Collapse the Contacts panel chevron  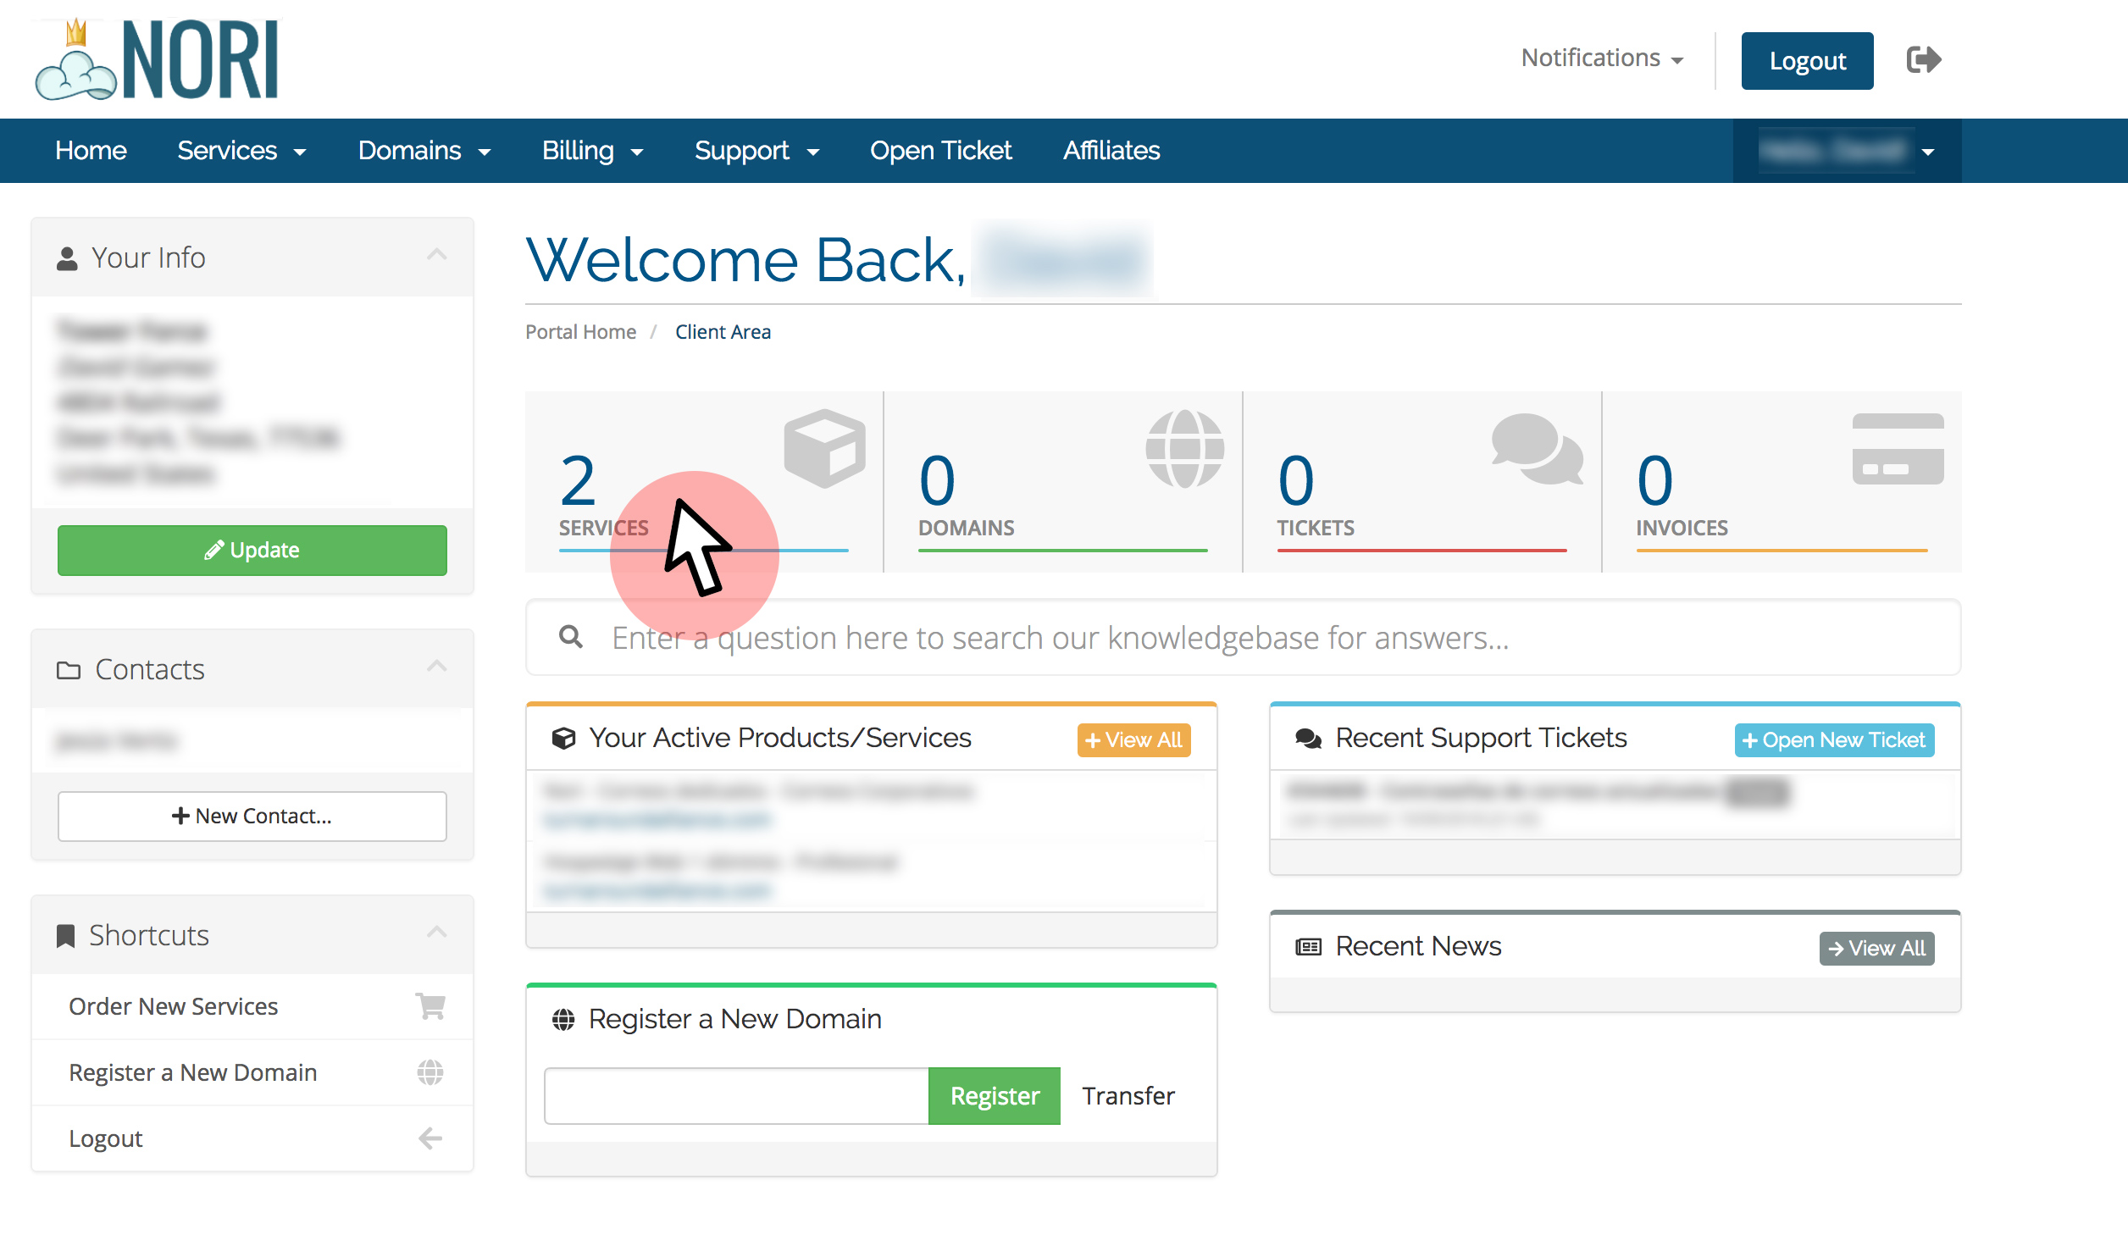[x=436, y=667]
